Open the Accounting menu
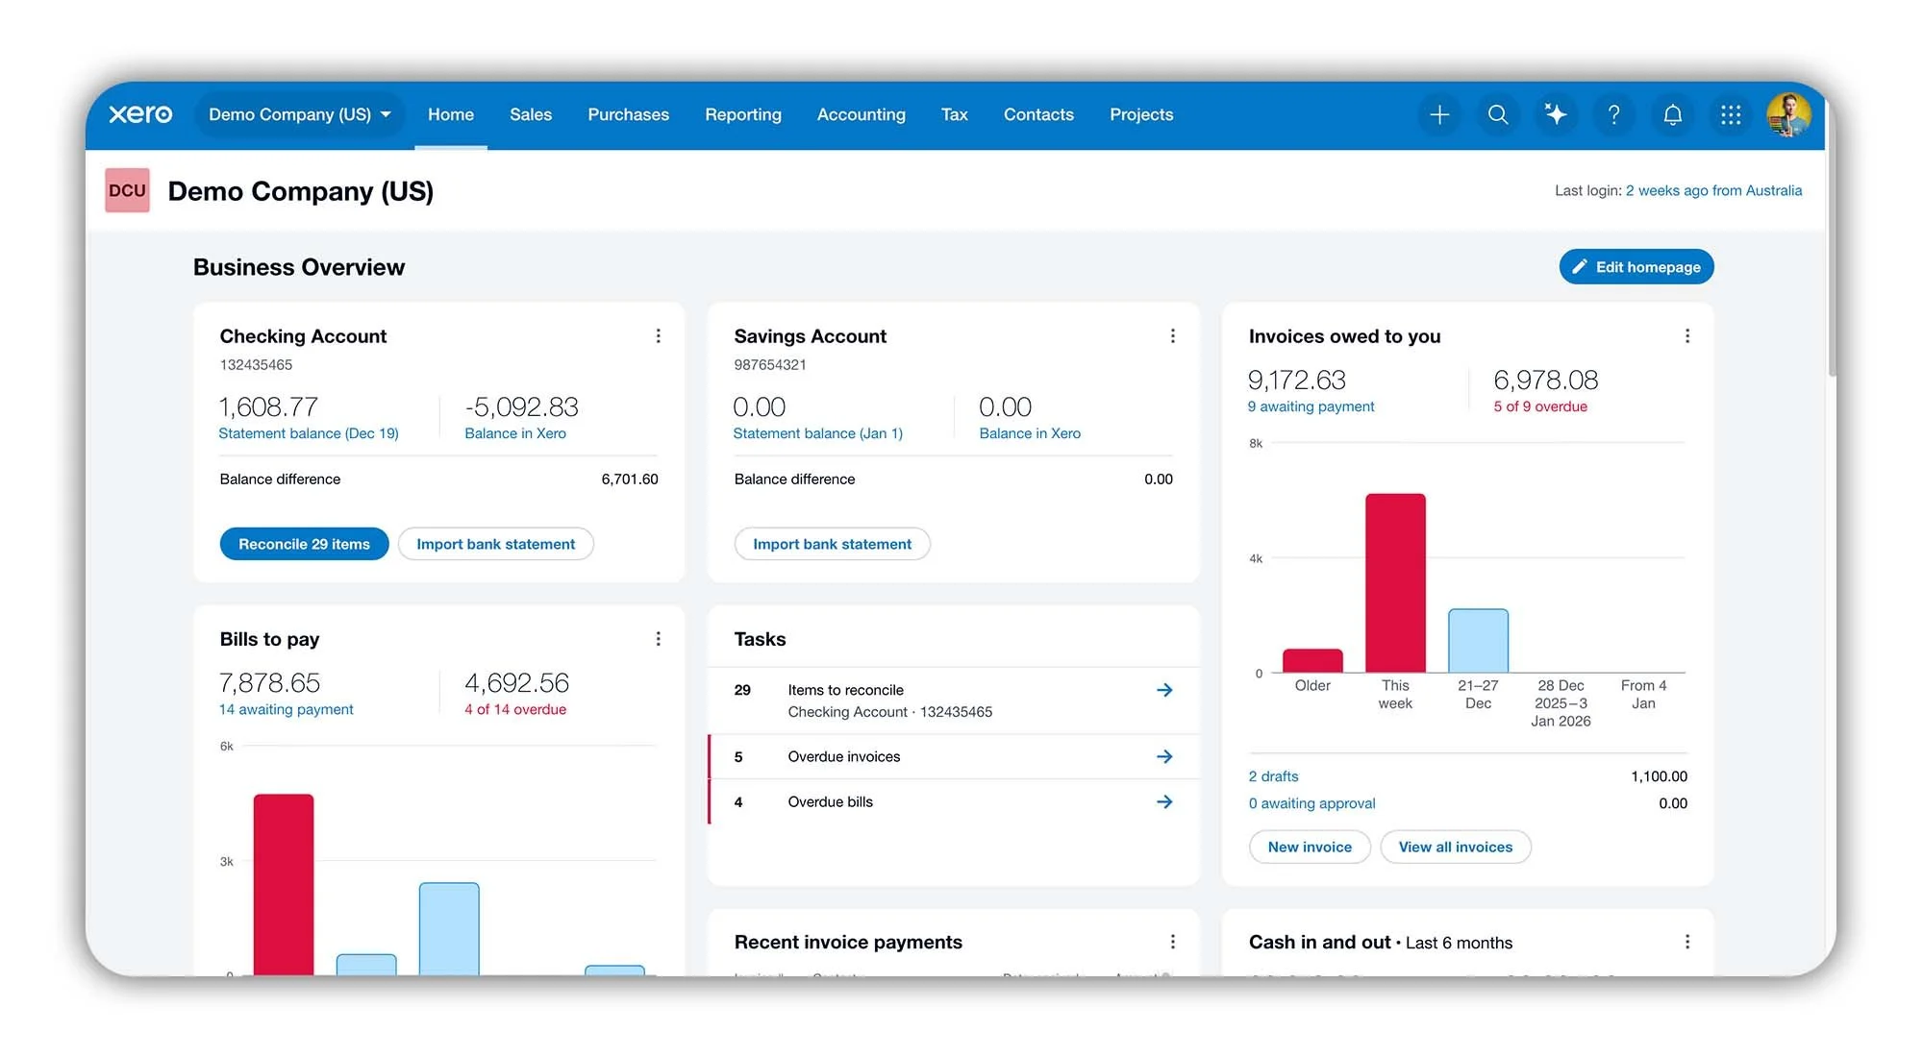This screenshot has width=1923, height=1057. (x=861, y=114)
